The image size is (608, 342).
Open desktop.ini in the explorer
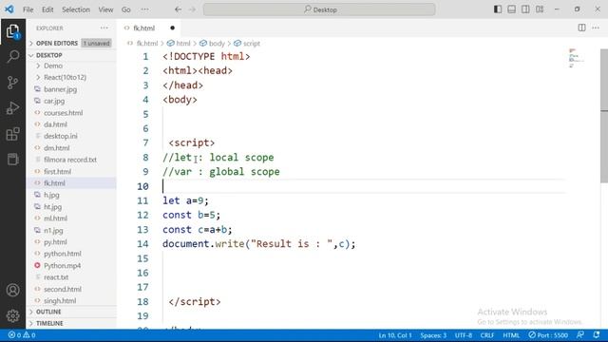[x=71, y=136]
